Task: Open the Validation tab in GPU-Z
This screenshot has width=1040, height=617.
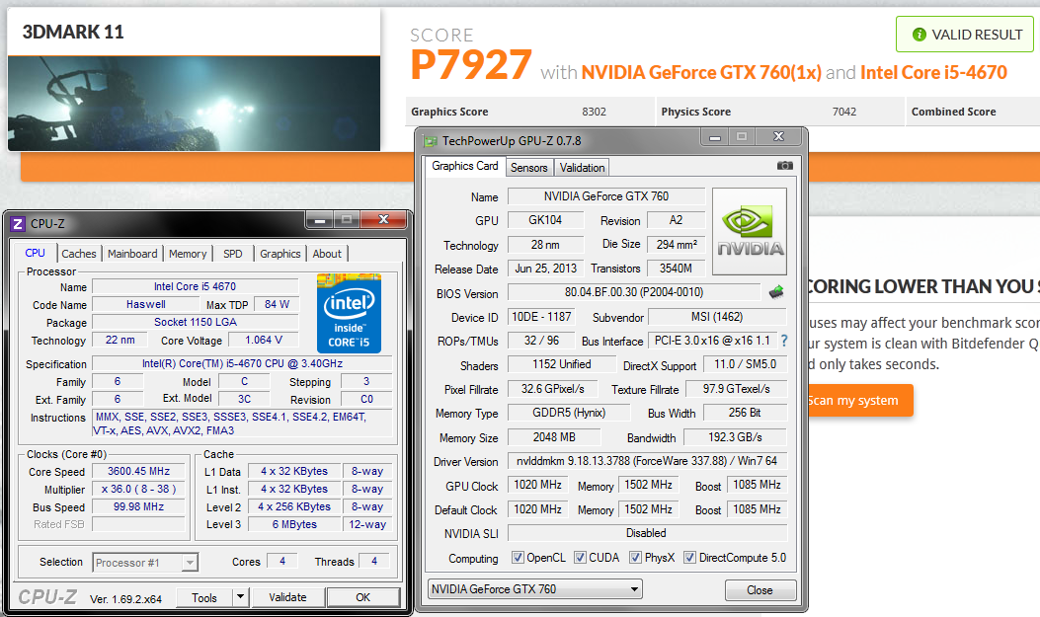Action: 582,168
